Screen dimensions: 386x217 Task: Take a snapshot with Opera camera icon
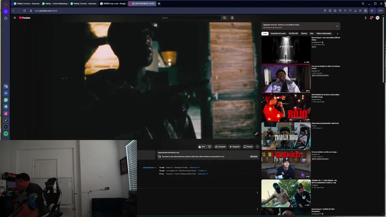tap(335, 11)
